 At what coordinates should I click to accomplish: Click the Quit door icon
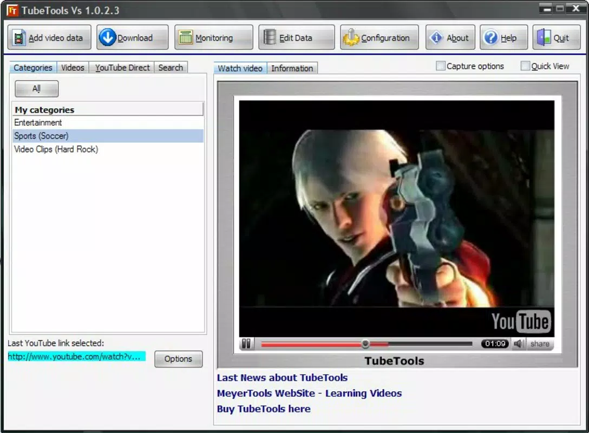pos(544,37)
